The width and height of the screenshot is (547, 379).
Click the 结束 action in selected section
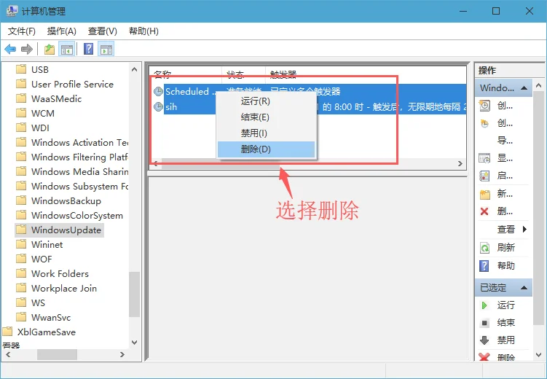click(505, 322)
